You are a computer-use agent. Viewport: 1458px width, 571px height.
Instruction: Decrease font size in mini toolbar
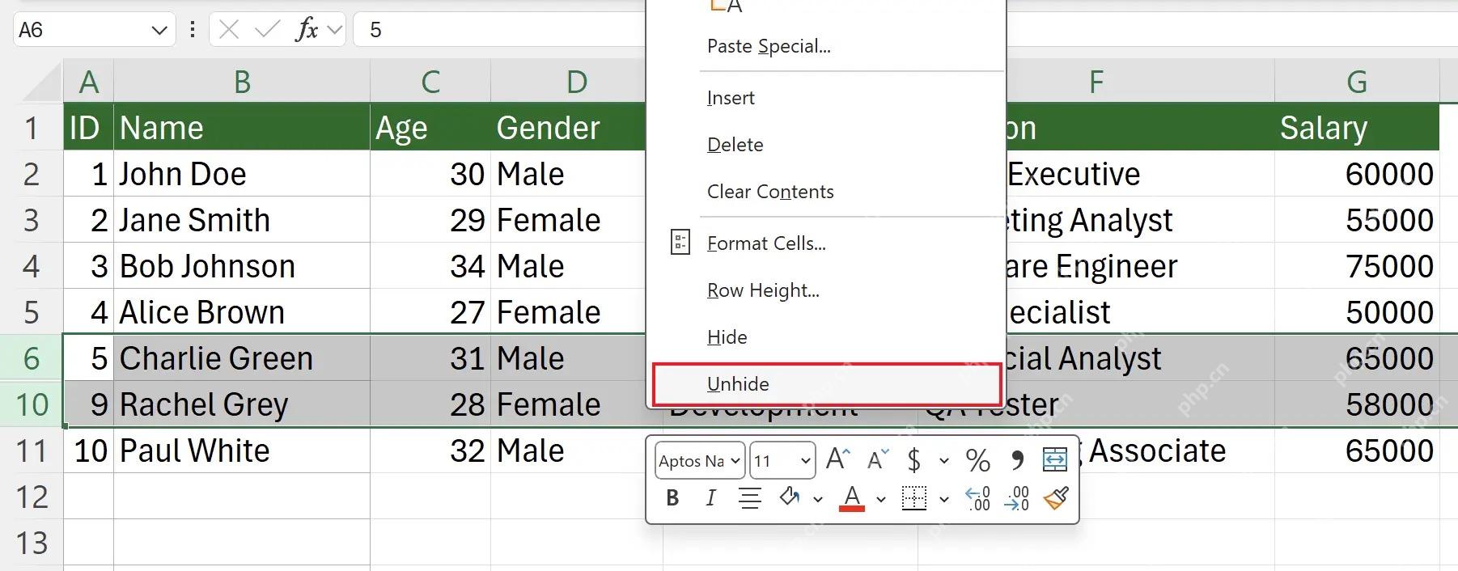pyautogui.click(x=878, y=460)
